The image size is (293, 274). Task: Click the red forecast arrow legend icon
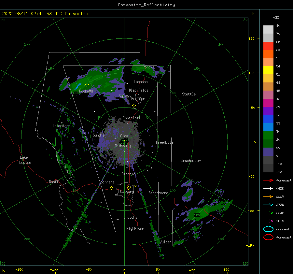[268, 180]
